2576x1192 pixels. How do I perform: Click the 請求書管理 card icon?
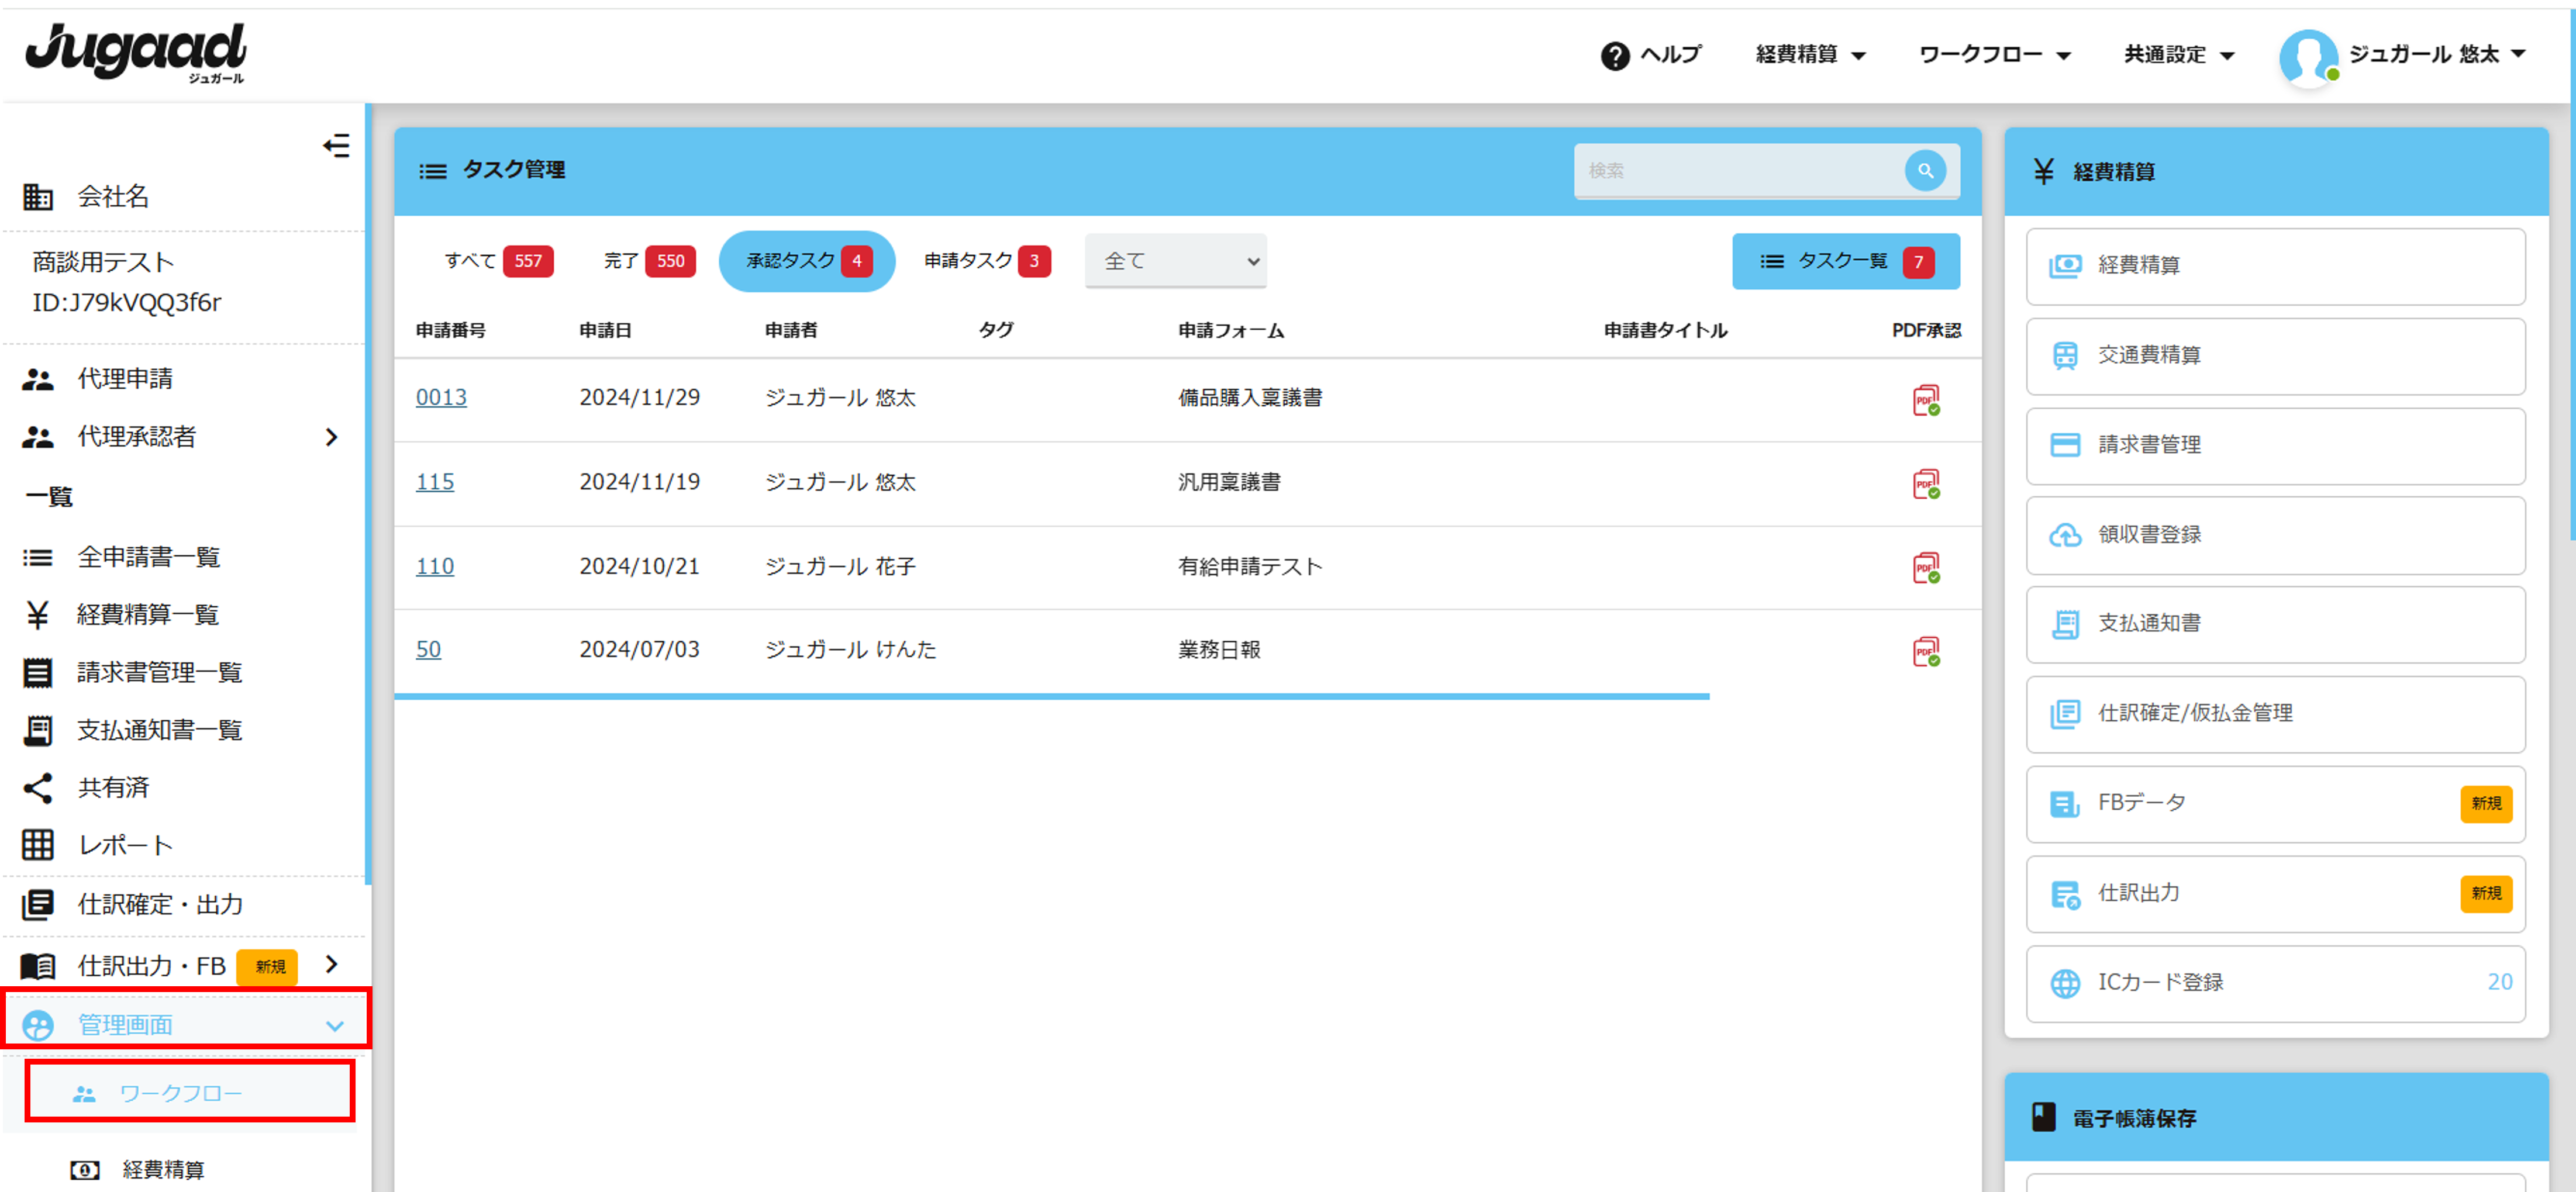tap(2065, 445)
